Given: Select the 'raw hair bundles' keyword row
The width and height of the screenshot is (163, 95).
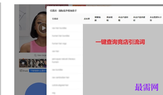Looking at the screenshot, I should coord(66,28).
